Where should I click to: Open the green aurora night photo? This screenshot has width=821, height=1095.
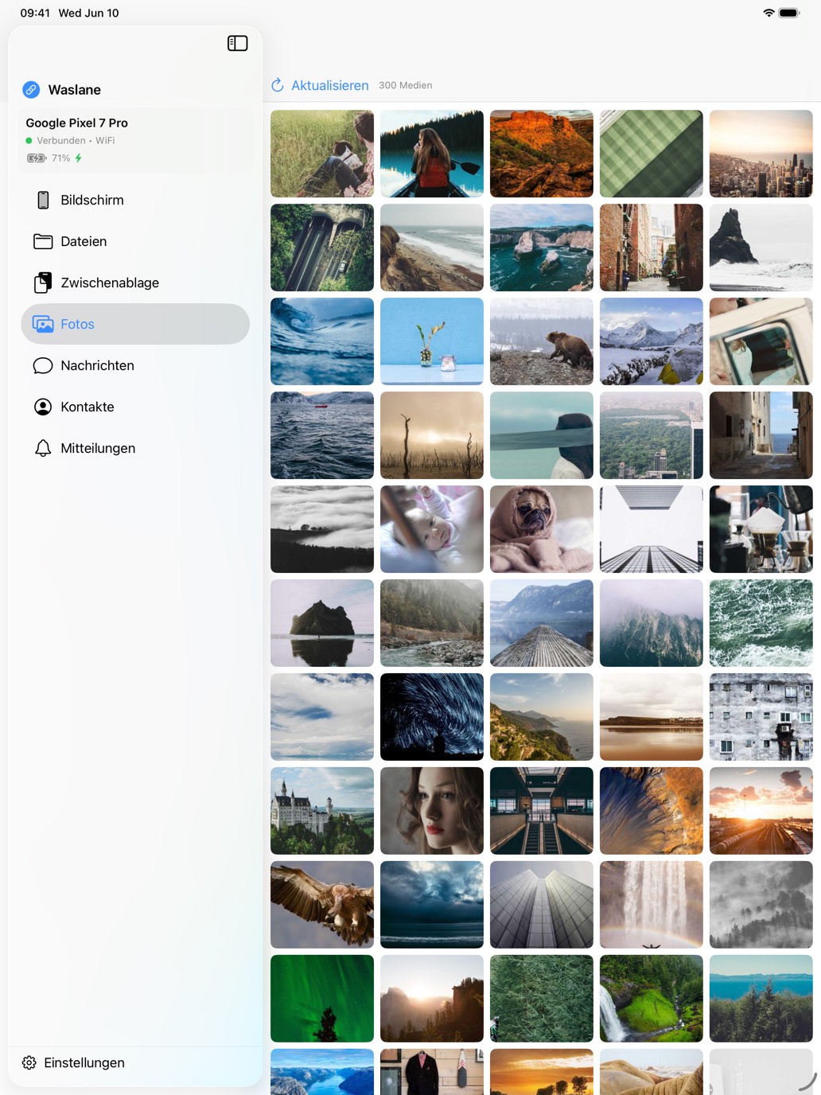[x=322, y=999]
